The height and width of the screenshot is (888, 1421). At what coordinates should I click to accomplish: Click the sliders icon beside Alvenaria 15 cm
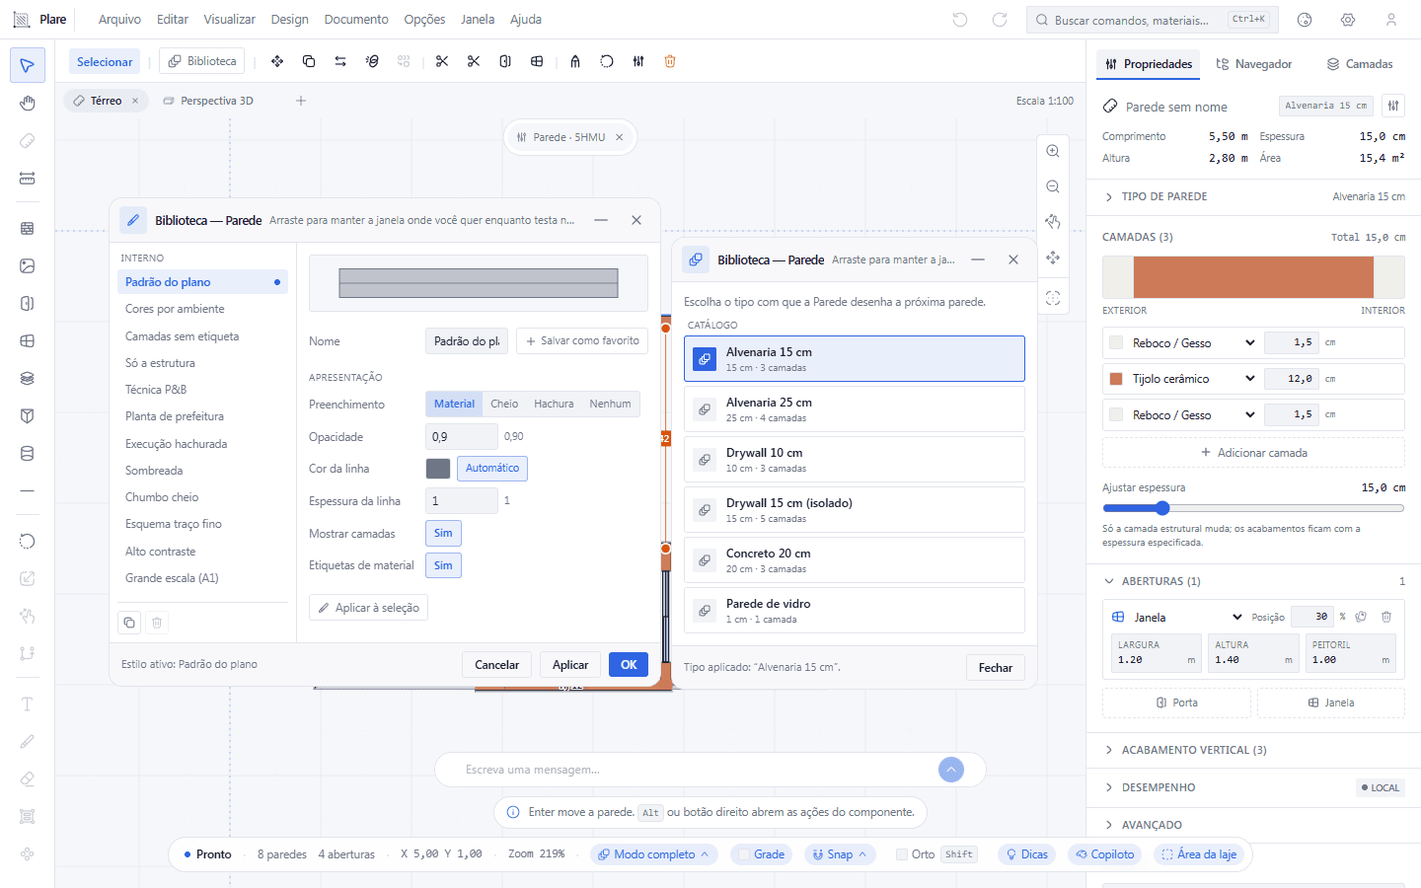click(1393, 106)
